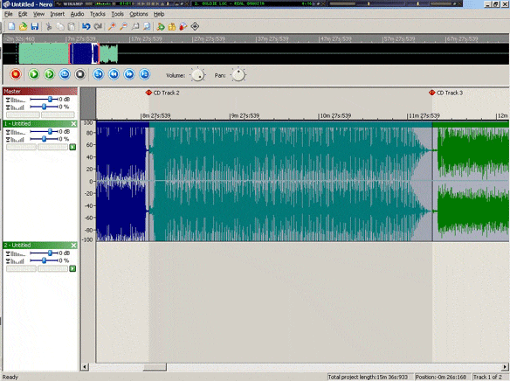
Task: Create a new project with toolbar icon
Action: point(11,26)
